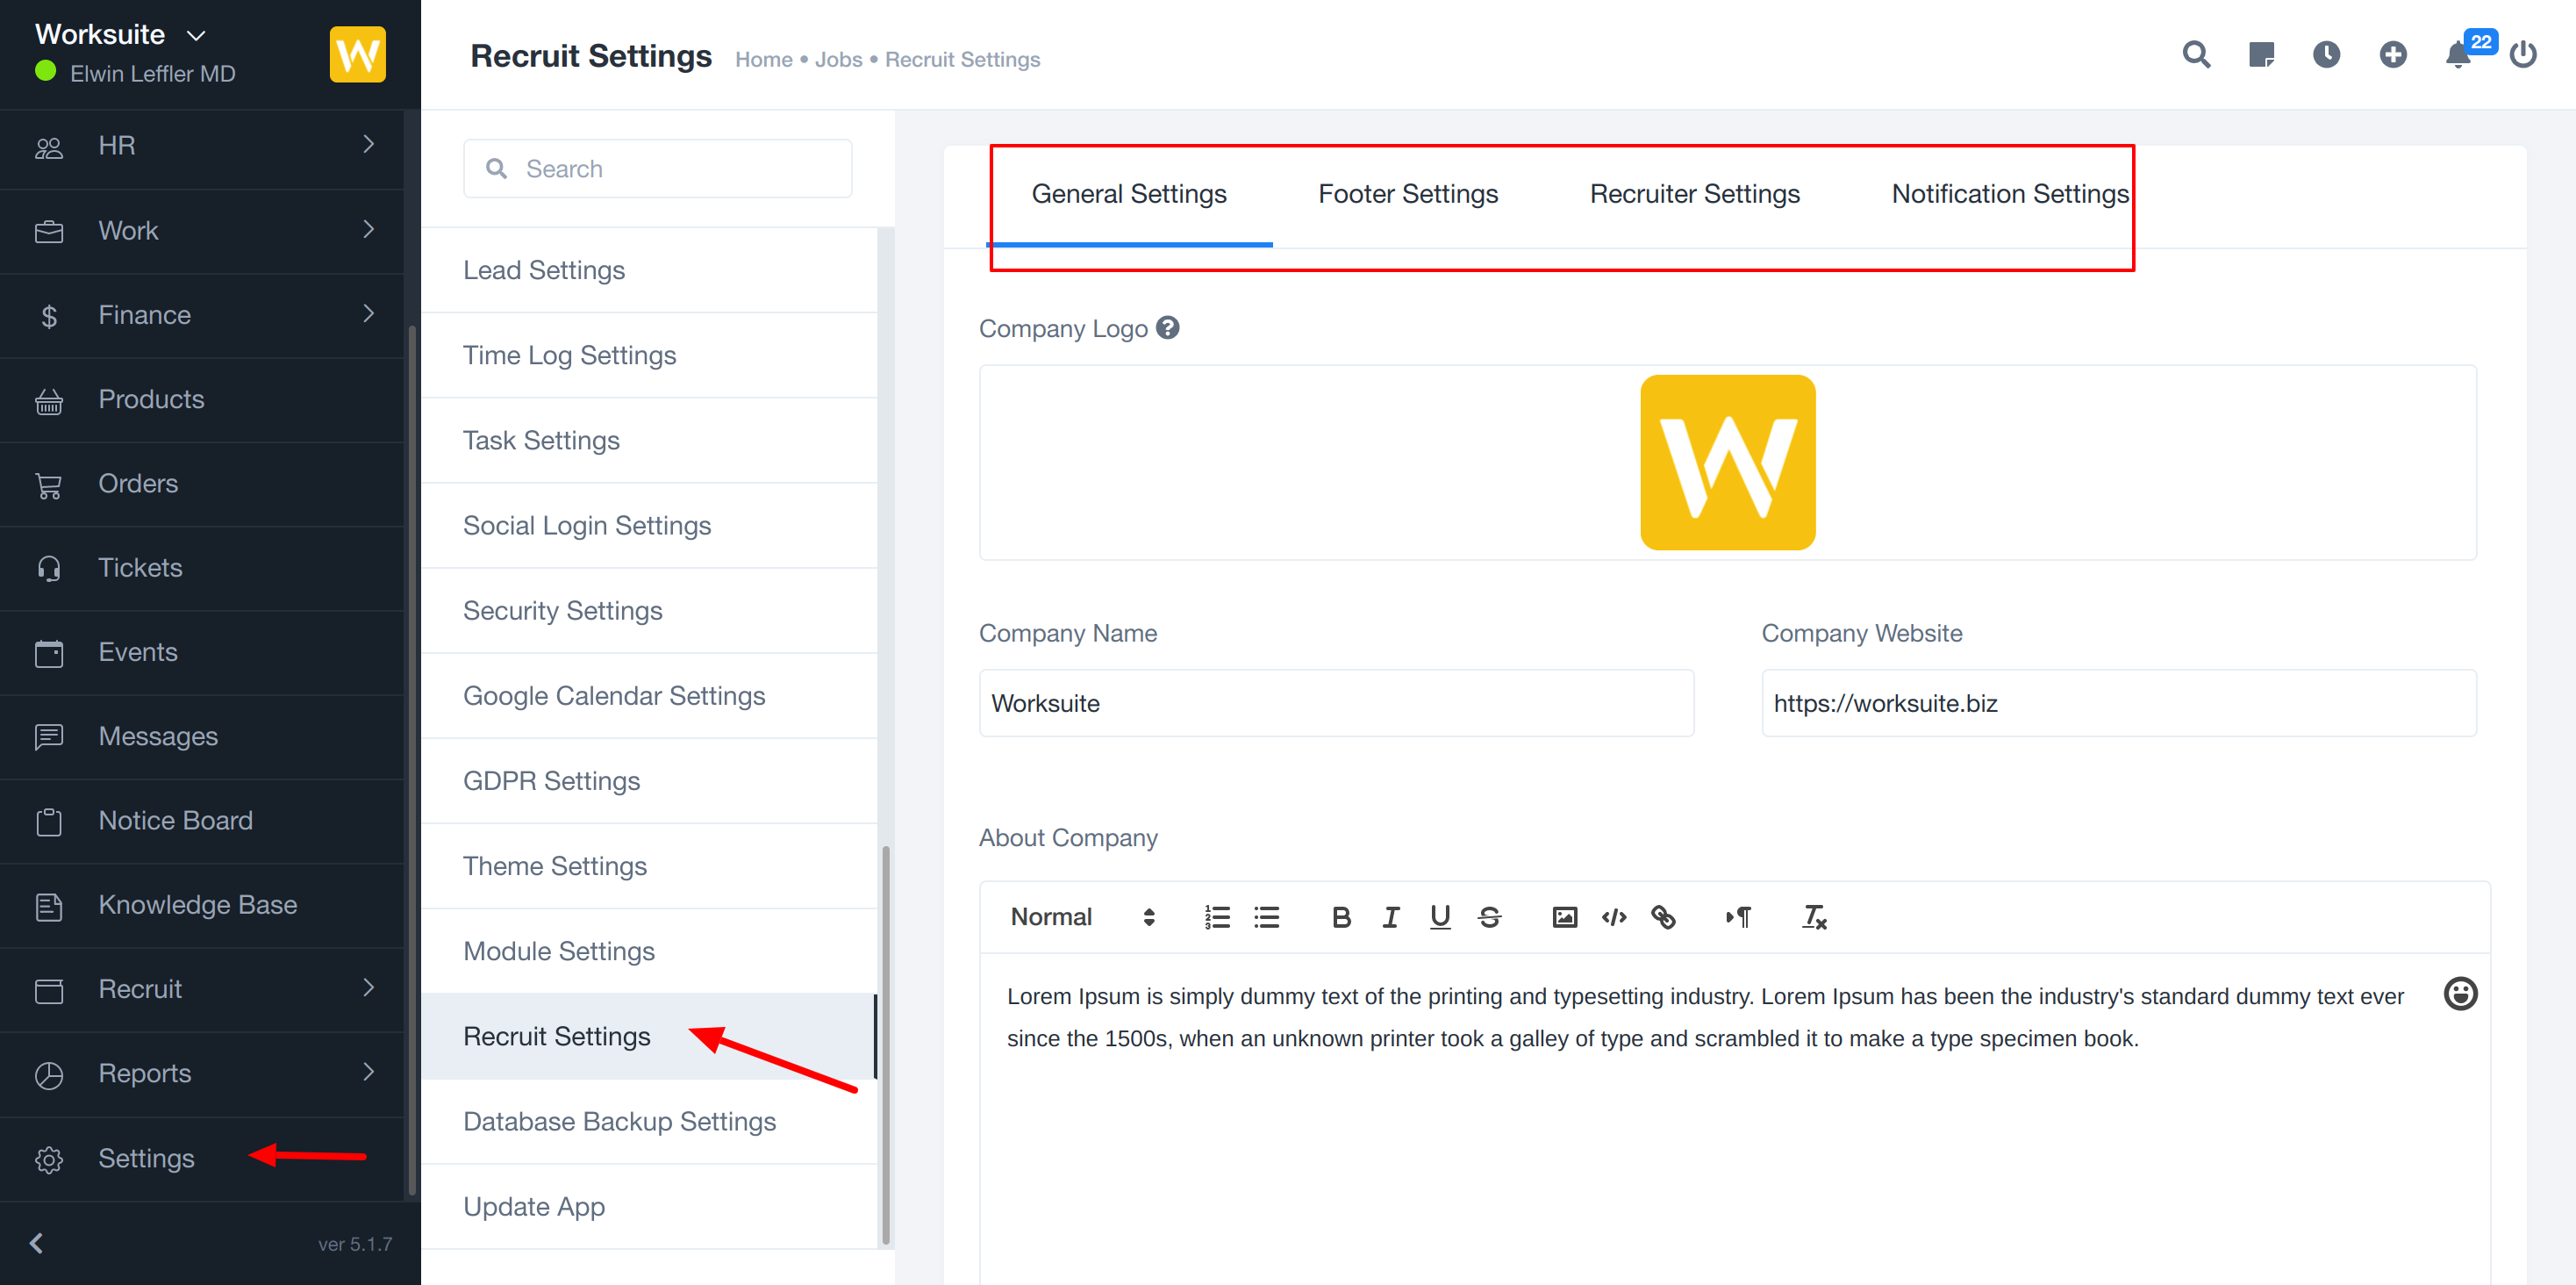
Task: Toggle strikethrough formatting in editor
Action: pyautogui.click(x=1489, y=916)
